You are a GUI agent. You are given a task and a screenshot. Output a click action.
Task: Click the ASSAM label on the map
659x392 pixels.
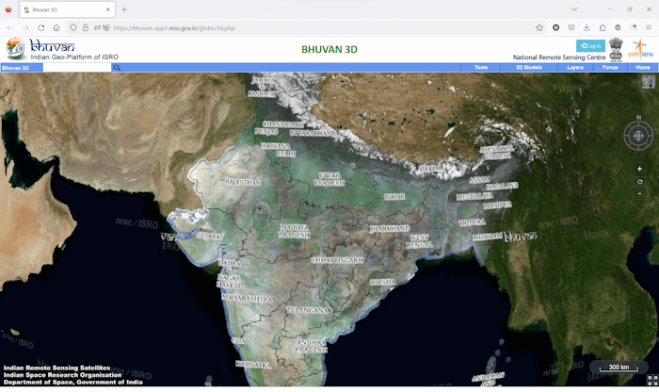479,180
